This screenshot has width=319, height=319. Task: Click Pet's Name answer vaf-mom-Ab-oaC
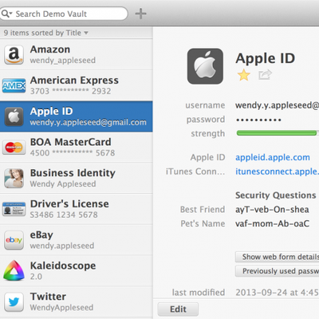click(x=272, y=223)
